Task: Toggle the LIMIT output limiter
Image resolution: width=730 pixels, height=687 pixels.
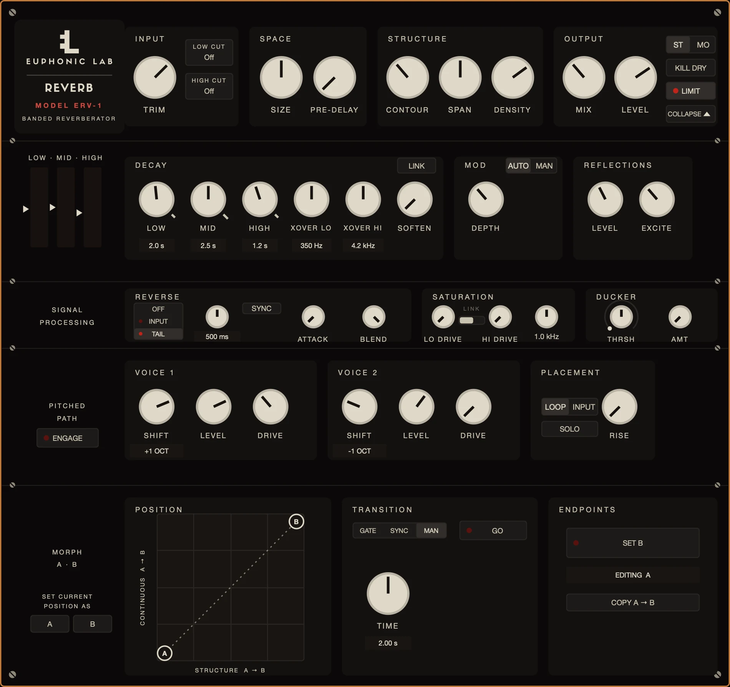Action: (690, 91)
